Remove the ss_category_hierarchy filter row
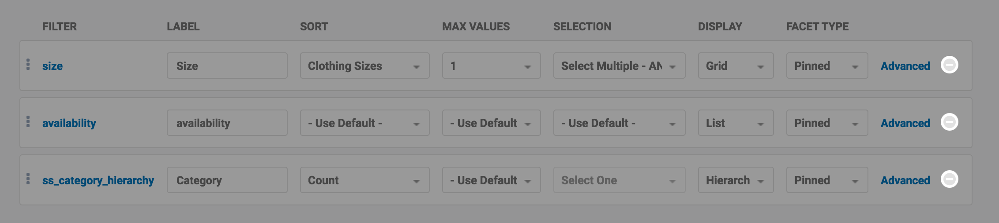Screen dimensions: 999x223 949,179
